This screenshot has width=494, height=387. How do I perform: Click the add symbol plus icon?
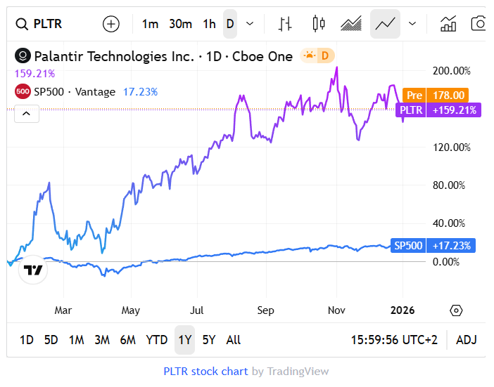(x=111, y=24)
